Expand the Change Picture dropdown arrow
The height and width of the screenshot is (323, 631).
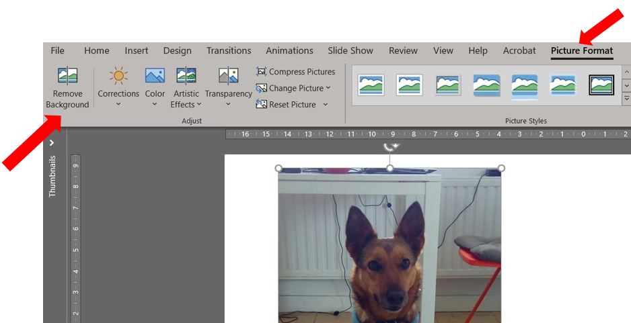coord(328,88)
